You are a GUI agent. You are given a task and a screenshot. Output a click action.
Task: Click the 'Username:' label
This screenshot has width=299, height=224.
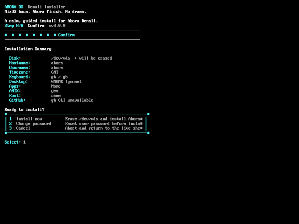(x=20, y=68)
